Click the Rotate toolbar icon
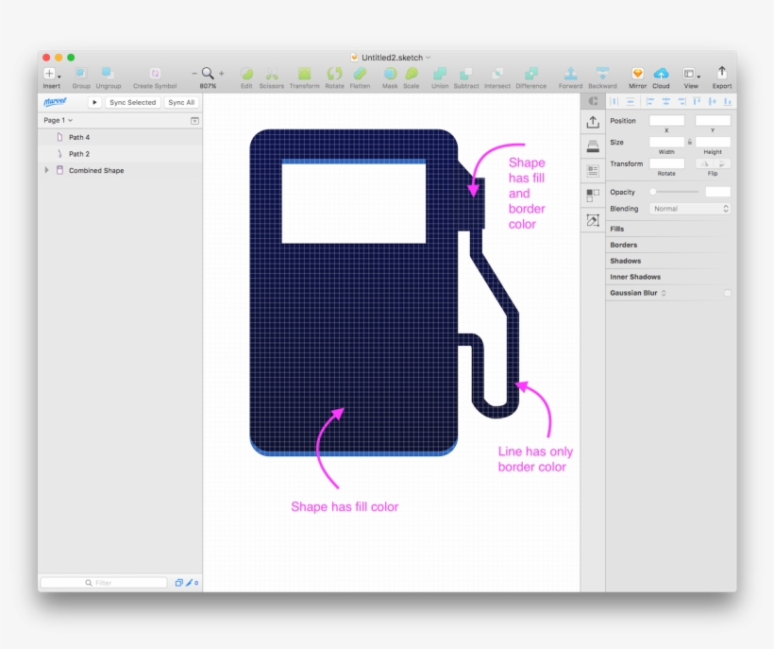Screen dimensions: 774x649 pos(334,74)
